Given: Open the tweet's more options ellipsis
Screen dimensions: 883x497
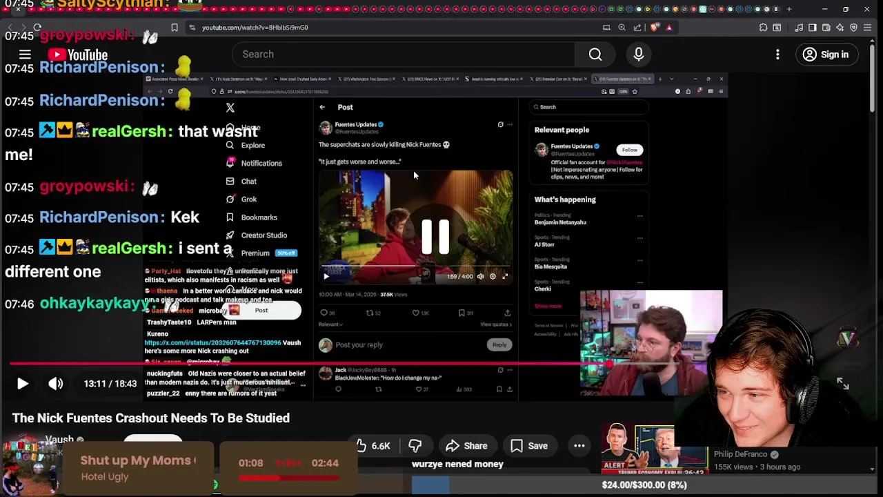Looking at the screenshot, I should (x=510, y=125).
